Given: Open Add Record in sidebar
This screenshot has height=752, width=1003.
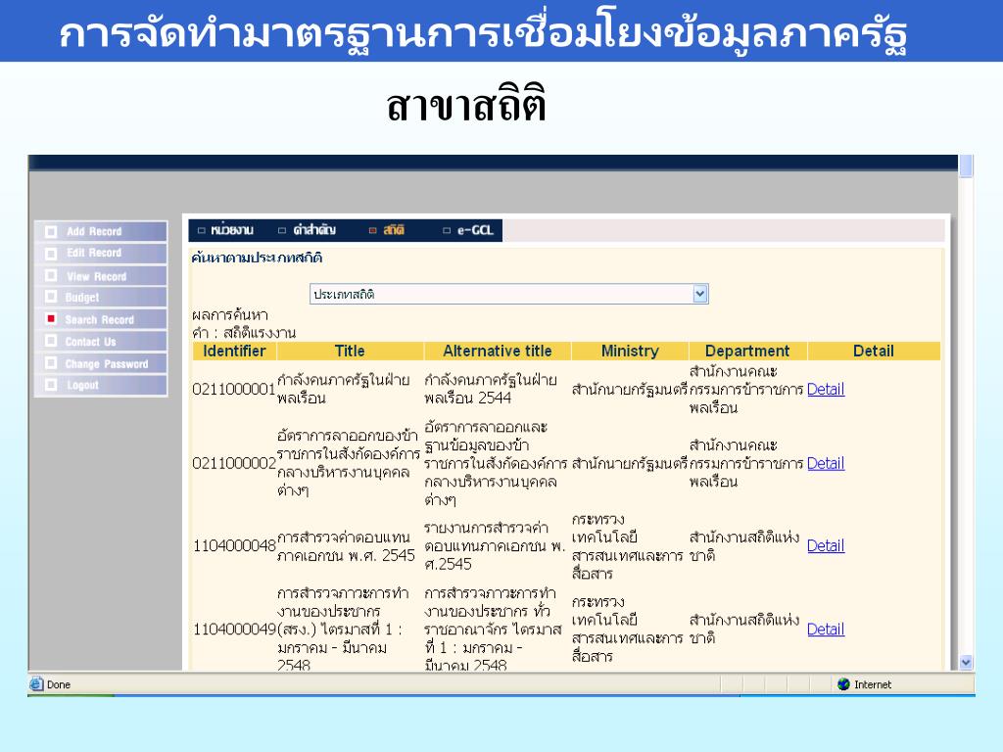Looking at the screenshot, I should click(101, 231).
